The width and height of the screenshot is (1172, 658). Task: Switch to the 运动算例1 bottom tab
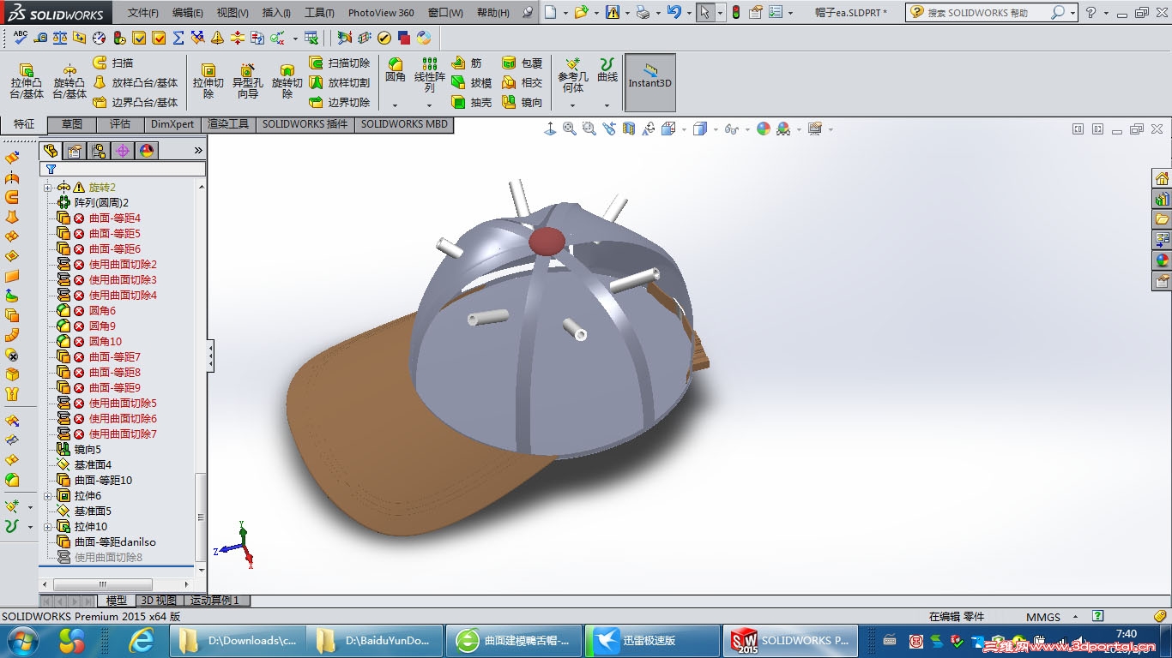click(214, 601)
